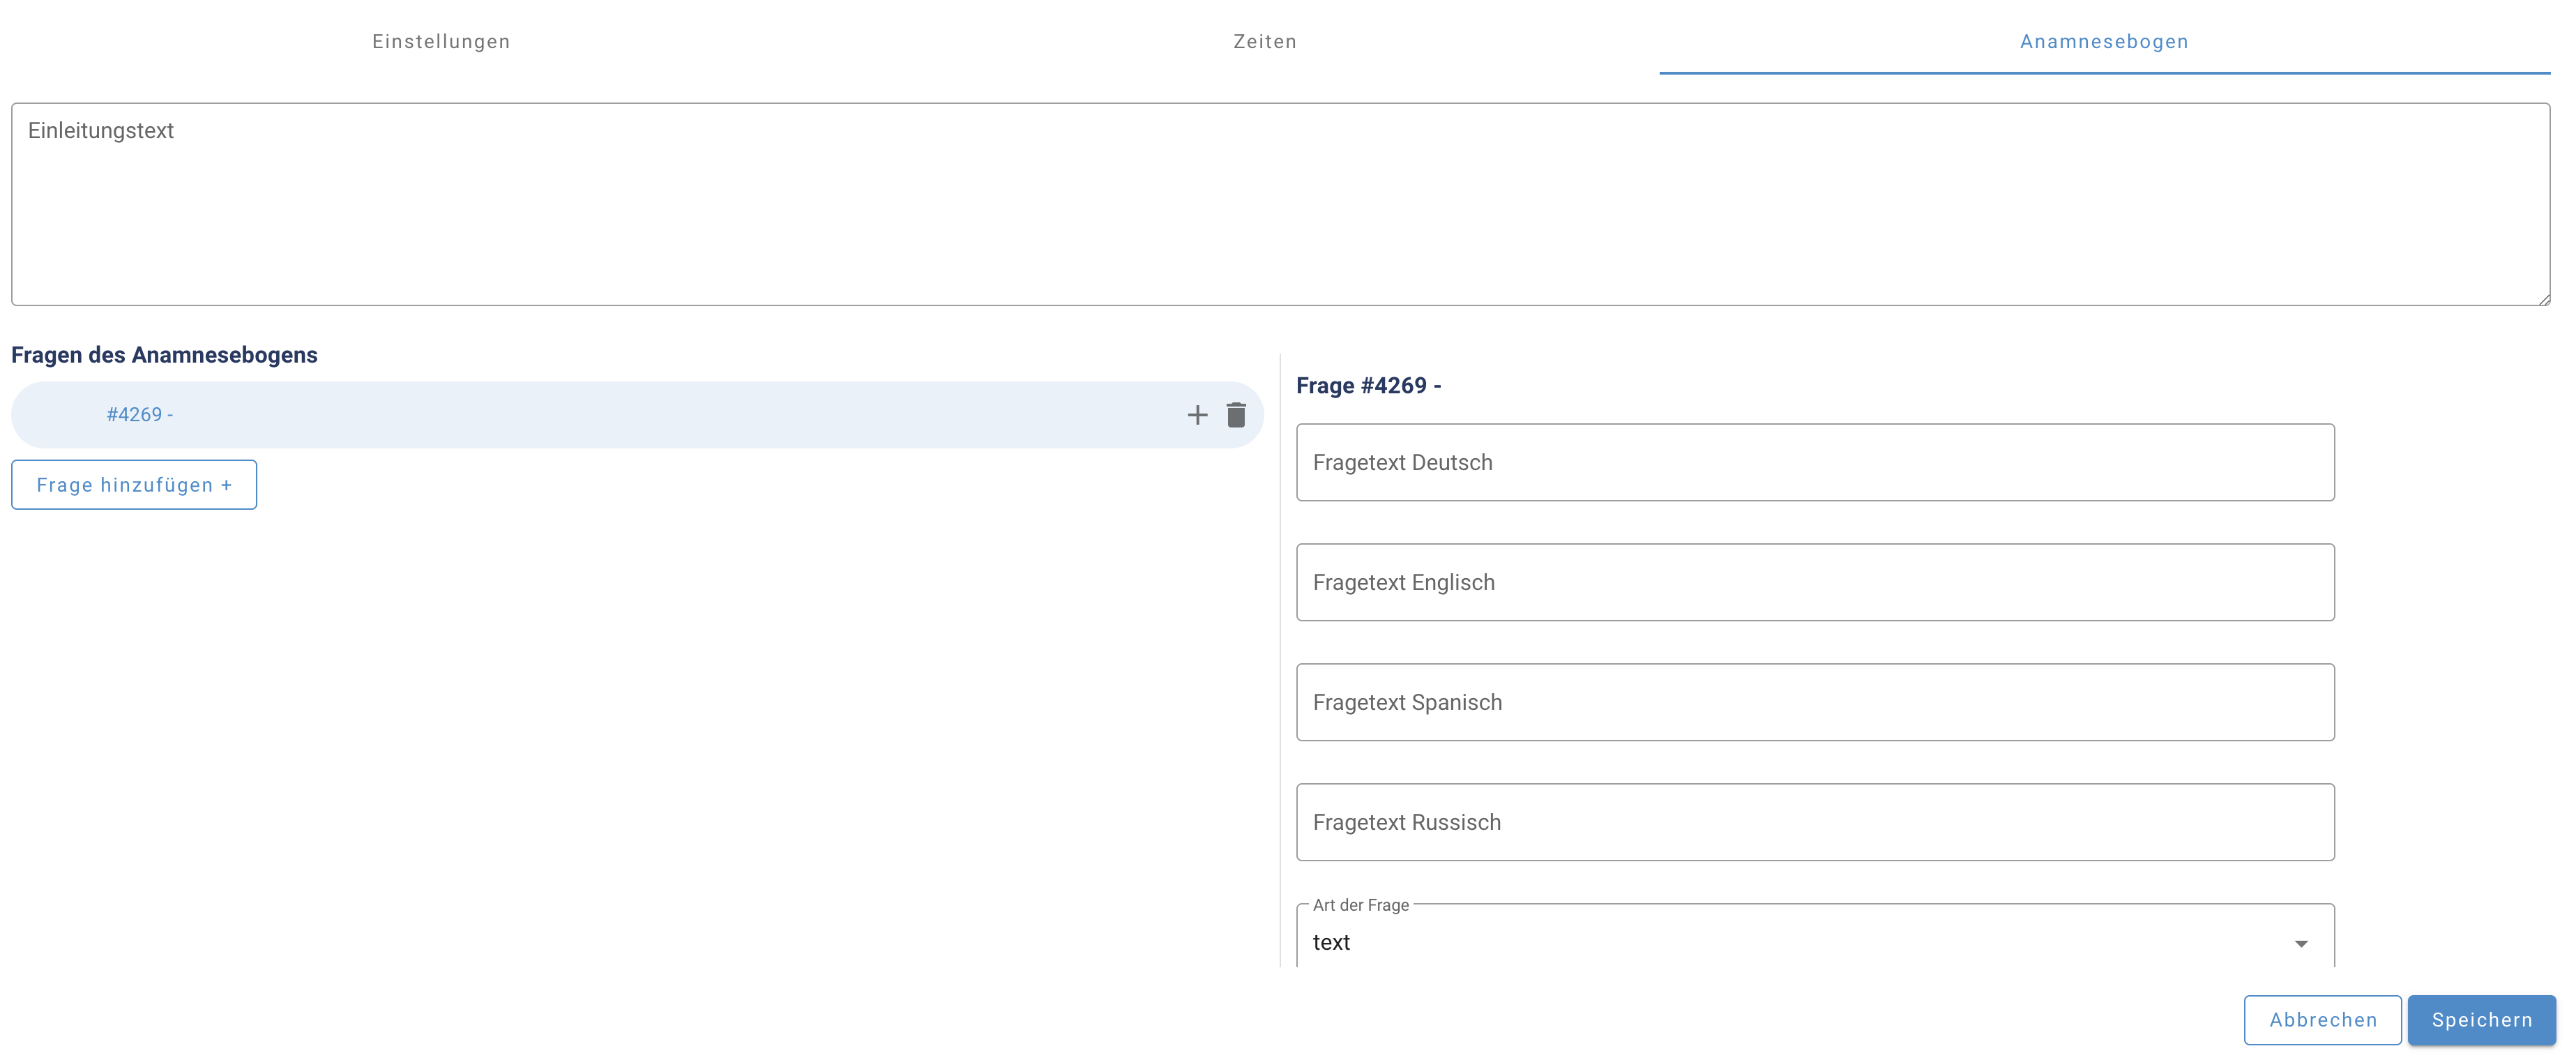The width and height of the screenshot is (2576, 1060).
Task: Open the Zeiten tab
Action: pos(1264,41)
